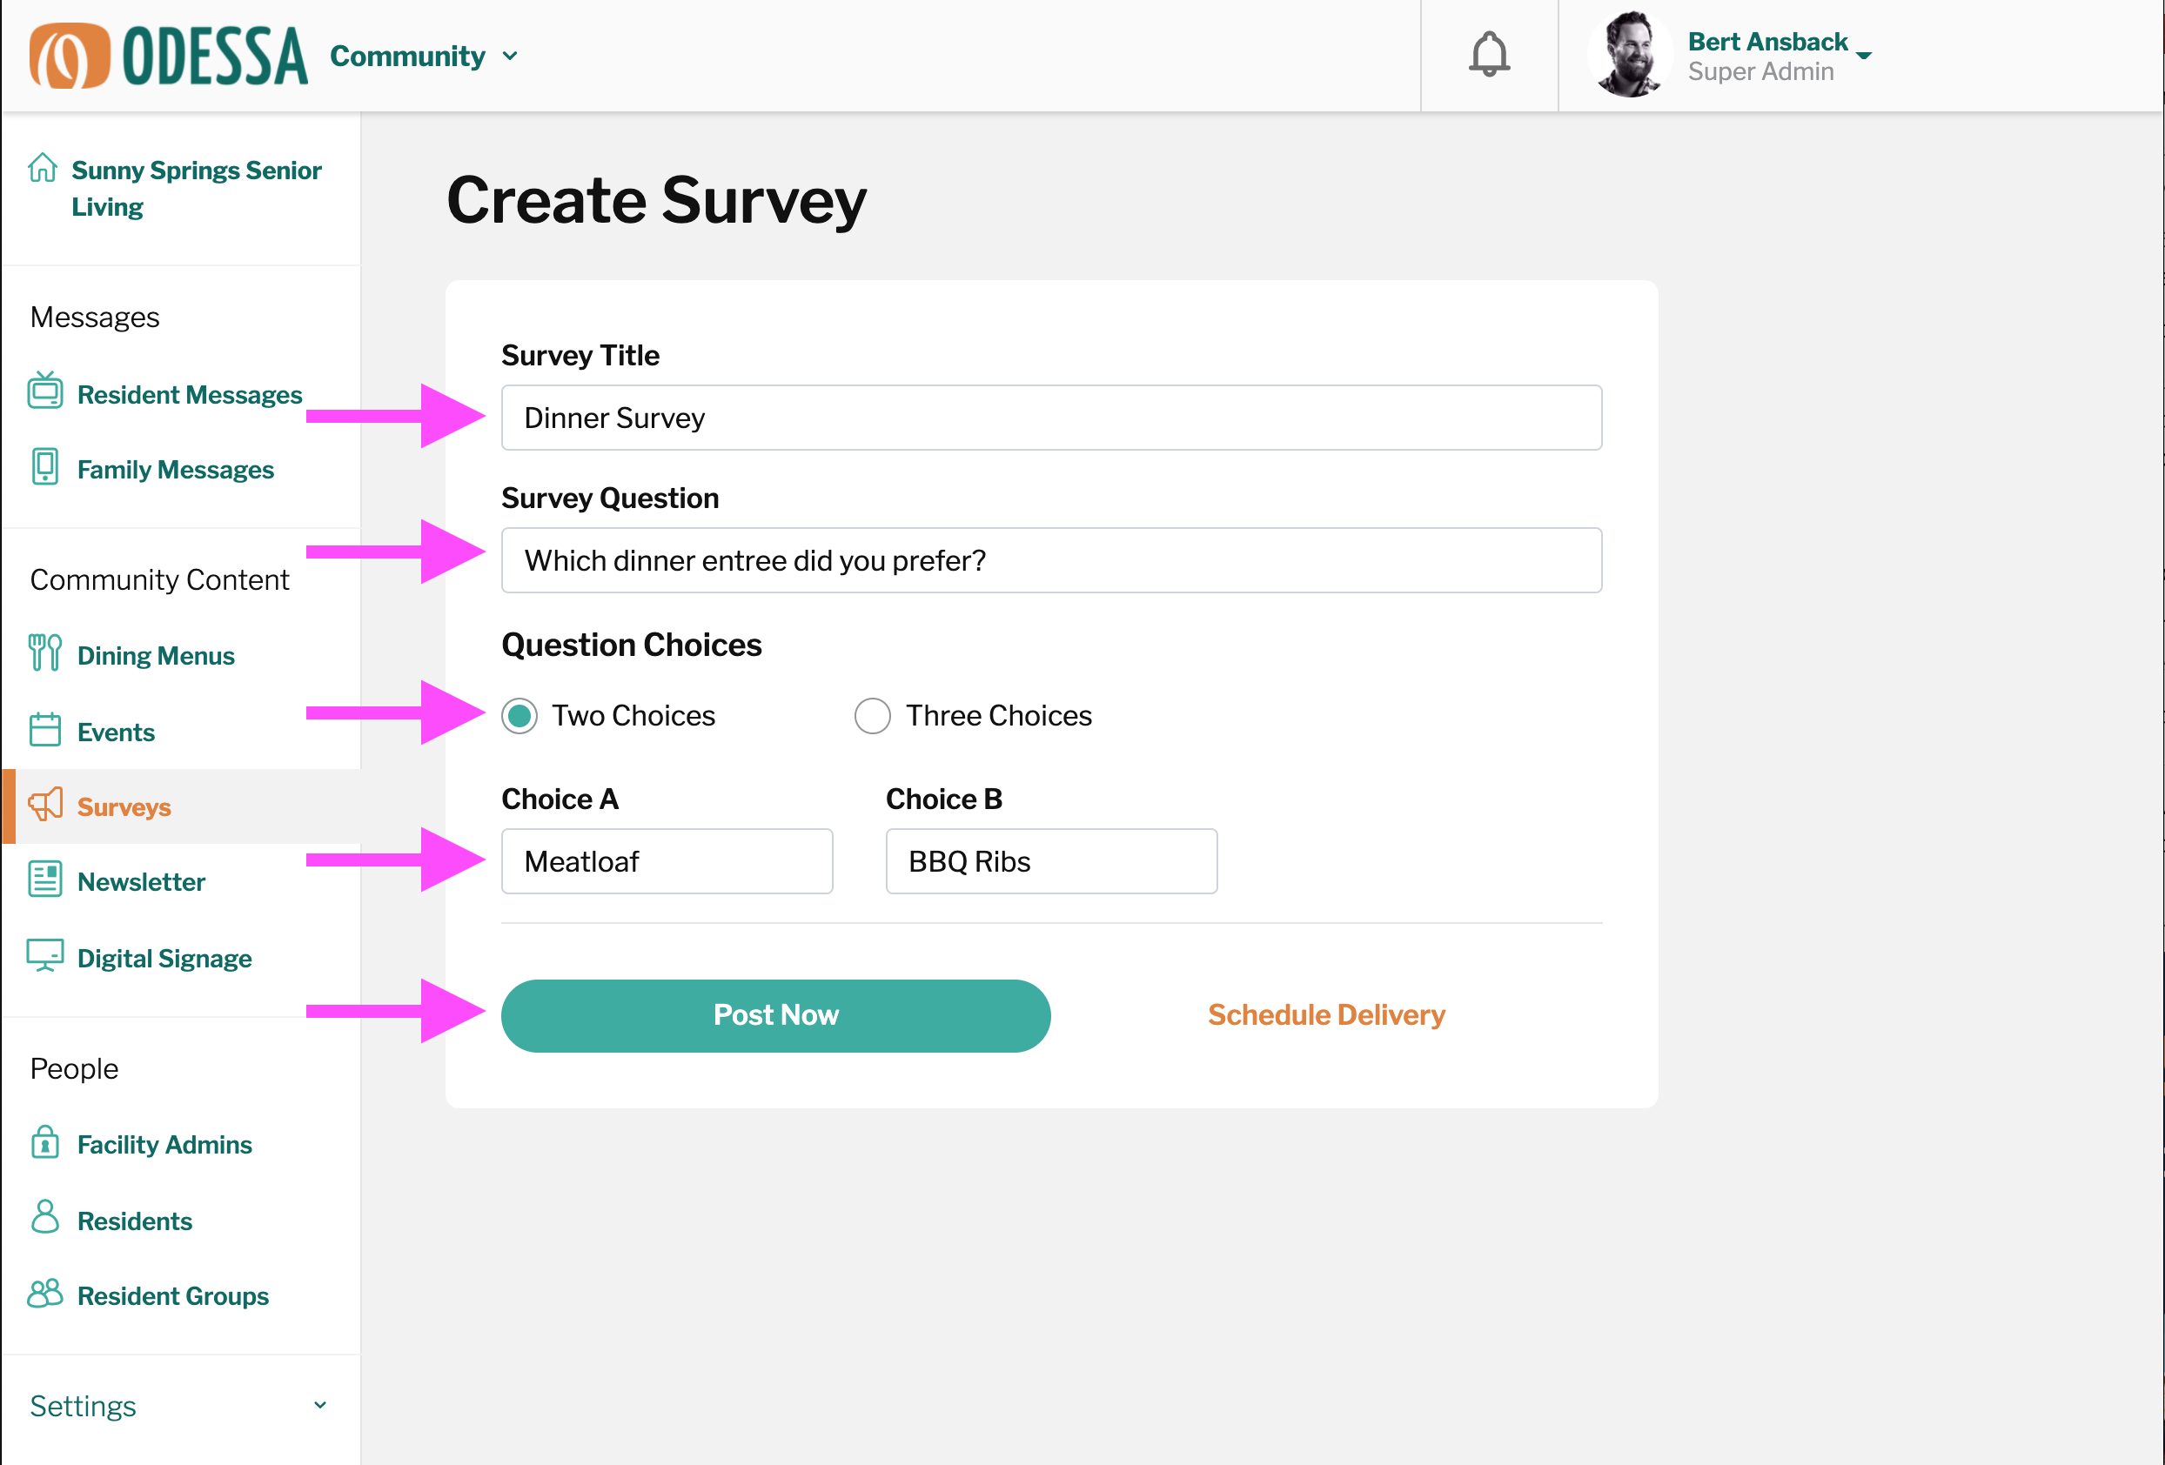Image resolution: width=2165 pixels, height=1465 pixels.
Task: Click the Newsletter icon in sidebar
Action: [44, 880]
